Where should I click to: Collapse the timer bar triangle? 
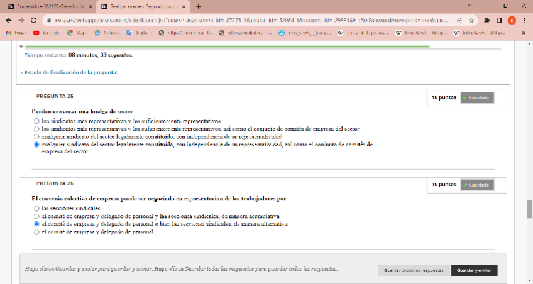coord(21,46)
